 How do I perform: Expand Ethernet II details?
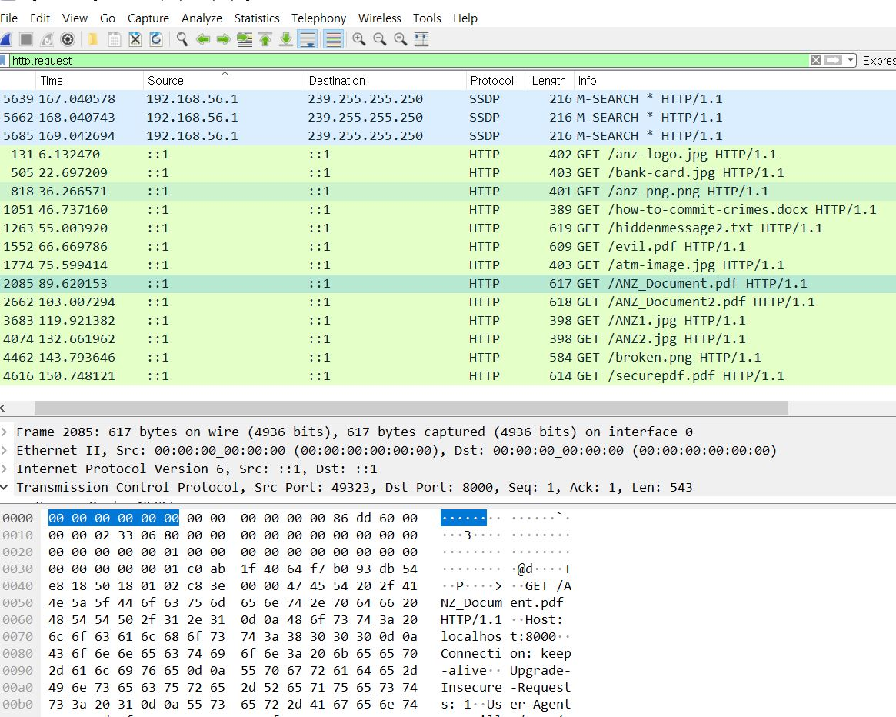click(5, 450)
